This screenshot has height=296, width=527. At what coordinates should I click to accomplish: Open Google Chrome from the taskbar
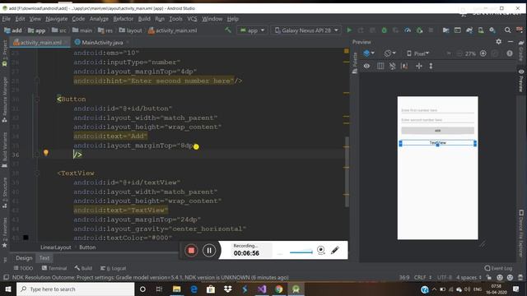point(278,289)
